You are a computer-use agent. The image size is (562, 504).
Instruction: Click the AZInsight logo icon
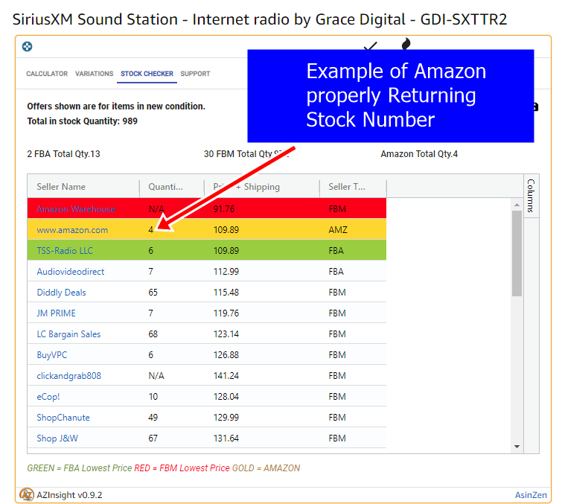(27, 494)
